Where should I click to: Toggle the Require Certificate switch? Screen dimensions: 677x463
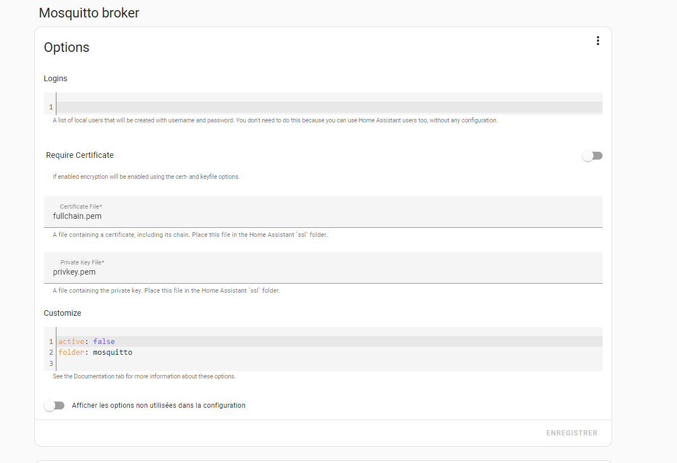pyautogui.click(x=592, y=156)
